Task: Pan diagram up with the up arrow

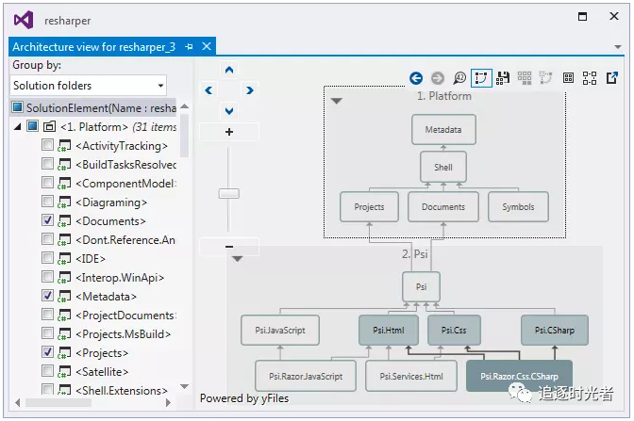Action: (x=229, y=70)
